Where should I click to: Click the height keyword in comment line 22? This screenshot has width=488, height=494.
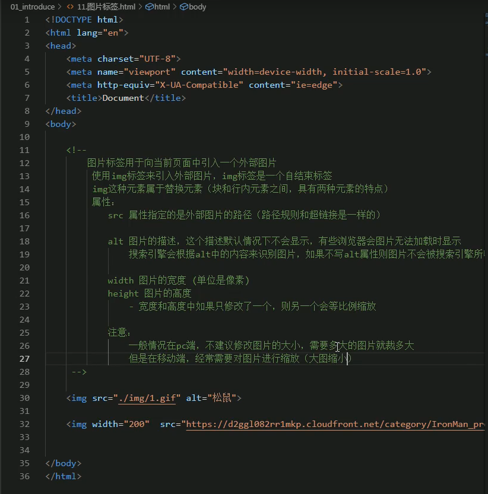pos(123,294)
